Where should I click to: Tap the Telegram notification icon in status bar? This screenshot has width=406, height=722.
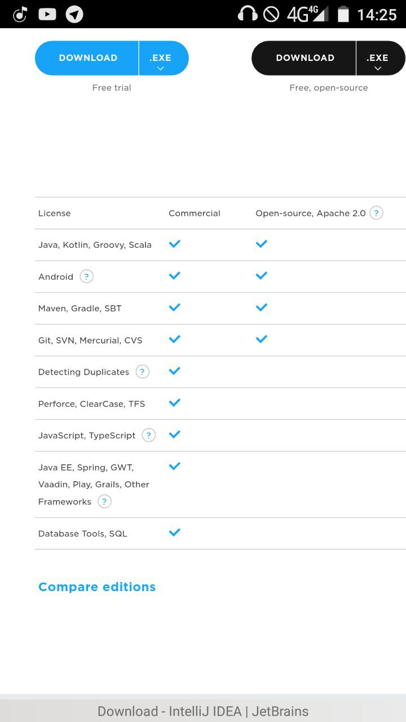point(74,14)
